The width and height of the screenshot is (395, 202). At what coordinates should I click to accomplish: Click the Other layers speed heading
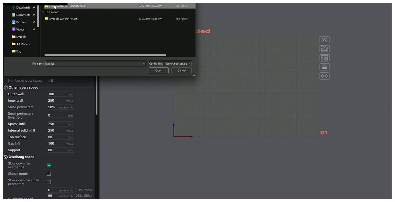click(23, 88)
